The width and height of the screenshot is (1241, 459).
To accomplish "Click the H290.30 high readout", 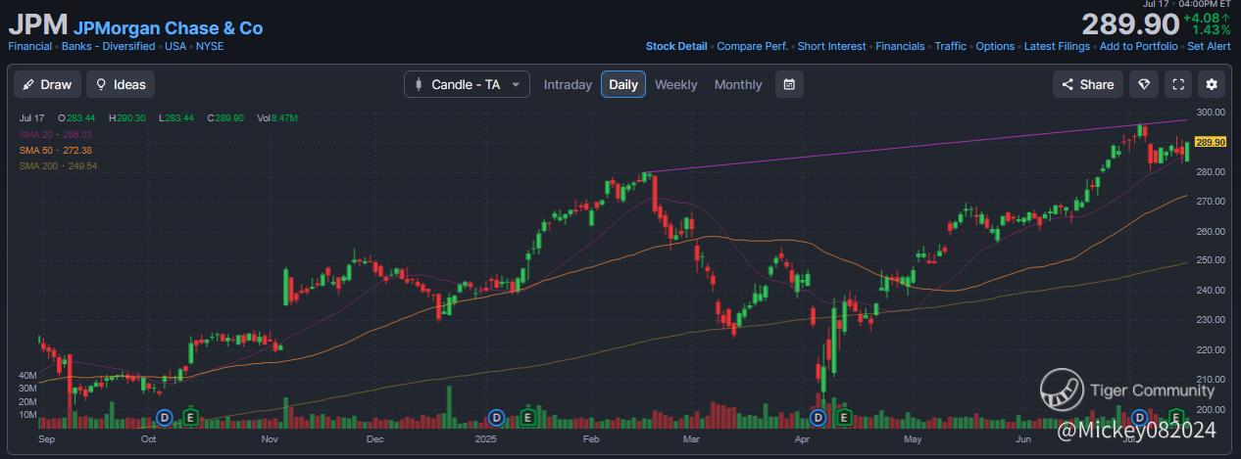I will tap(127, 117).
